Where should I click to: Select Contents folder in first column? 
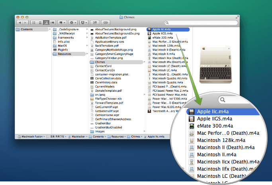tap(32, 30)
